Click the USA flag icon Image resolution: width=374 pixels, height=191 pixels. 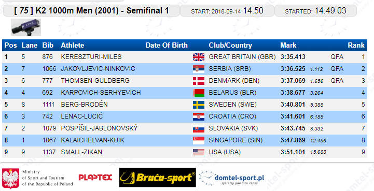click(x=199, y=152)
